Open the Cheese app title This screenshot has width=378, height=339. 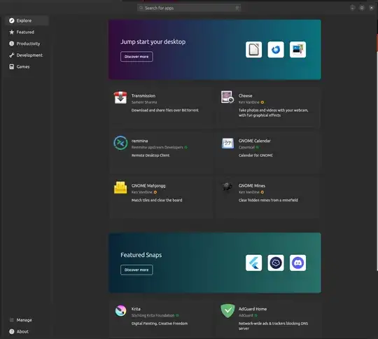click(246, 96)
